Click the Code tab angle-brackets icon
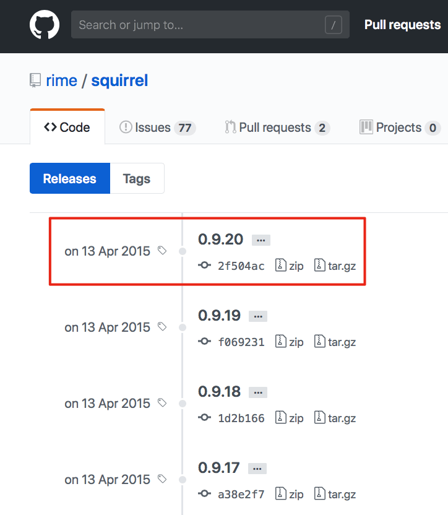The width and height of the screenshot is (448, 515). point(50,127)
